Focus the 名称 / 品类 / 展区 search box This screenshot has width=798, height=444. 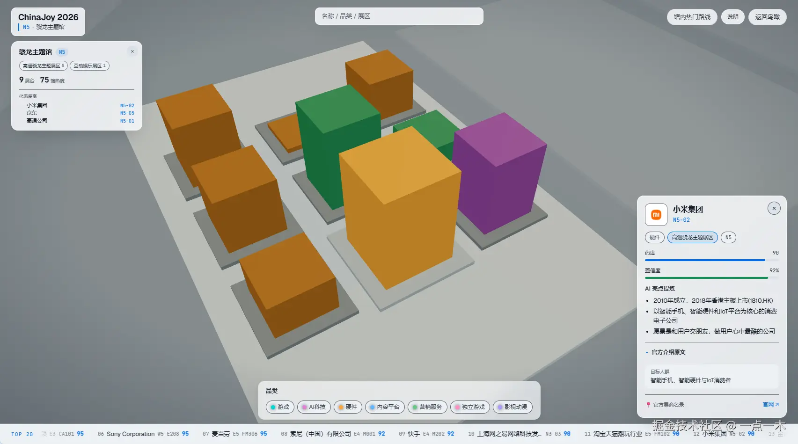click(399, 16)
